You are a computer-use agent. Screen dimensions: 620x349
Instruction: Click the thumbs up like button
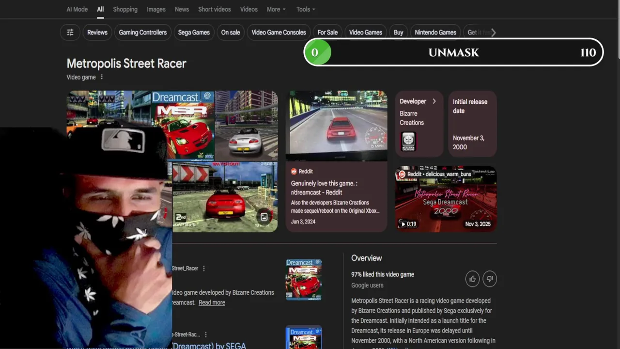pos(472,279)
